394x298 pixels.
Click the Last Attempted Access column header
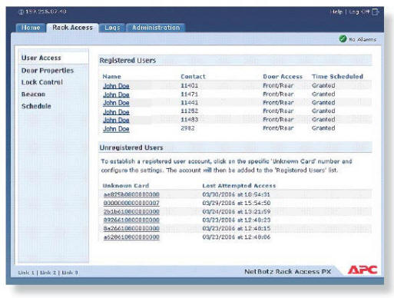pos(239,186)
